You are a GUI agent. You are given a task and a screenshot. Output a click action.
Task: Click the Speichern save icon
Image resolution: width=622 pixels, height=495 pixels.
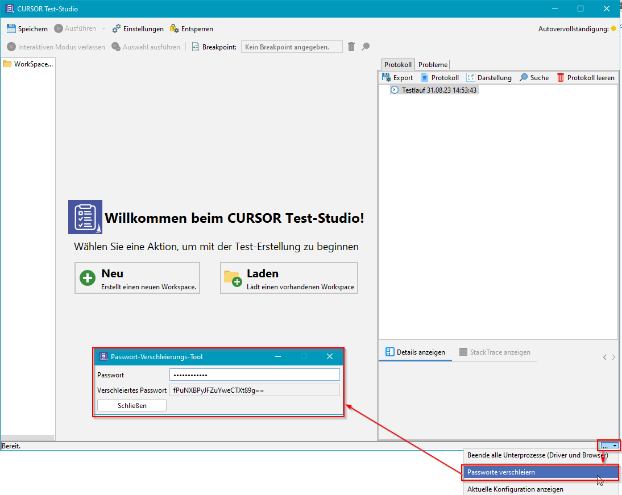point(11,29)
